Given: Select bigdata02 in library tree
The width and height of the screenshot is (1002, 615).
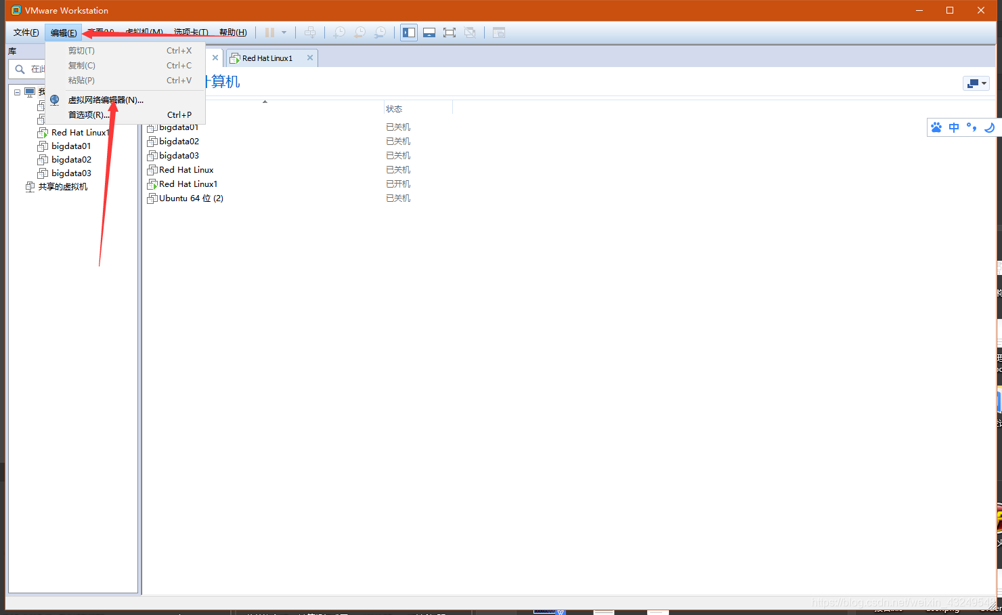Looking at the screenshot, I should [x=71, y=160].
